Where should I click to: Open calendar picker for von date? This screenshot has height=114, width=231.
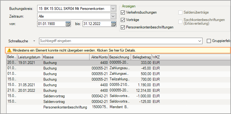click(68, 24)
